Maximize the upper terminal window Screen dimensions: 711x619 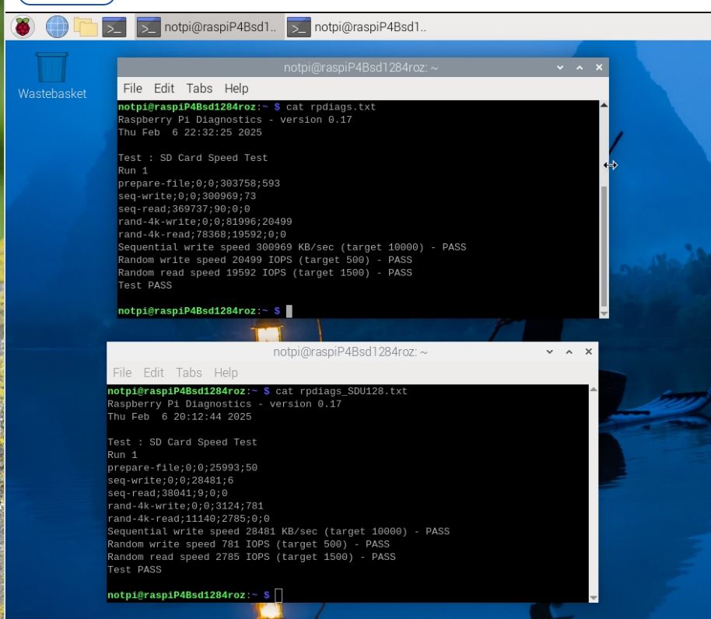pyautogui.click(x=580, y=68)
